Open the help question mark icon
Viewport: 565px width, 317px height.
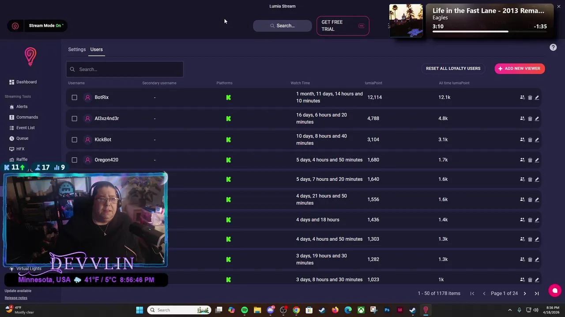pyautogui.click(x=553, y=48)
